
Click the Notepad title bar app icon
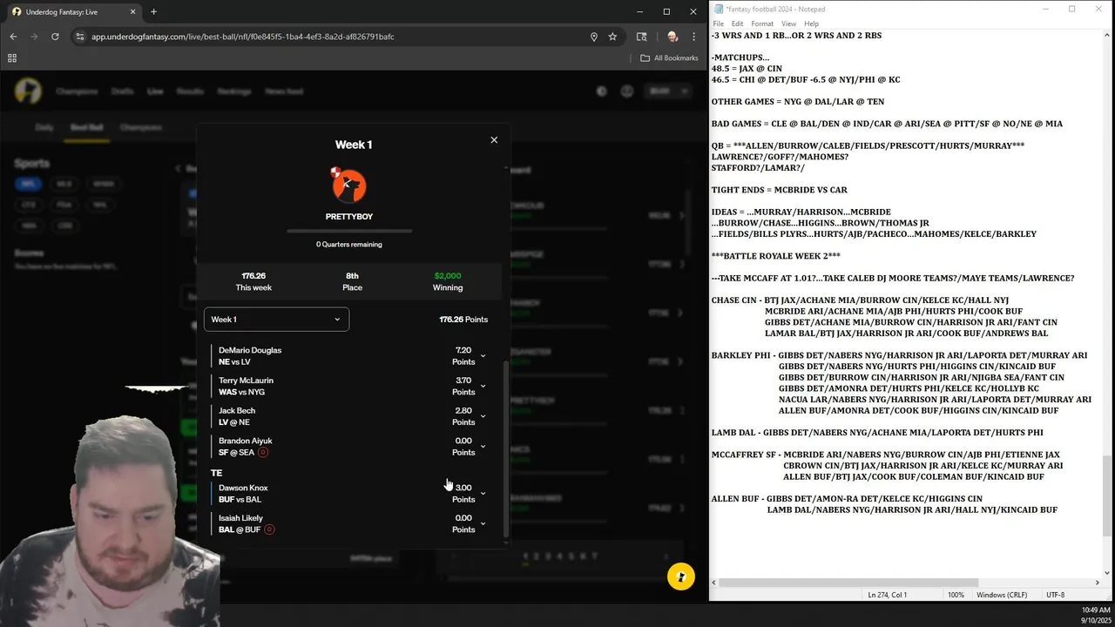(718, 9)
